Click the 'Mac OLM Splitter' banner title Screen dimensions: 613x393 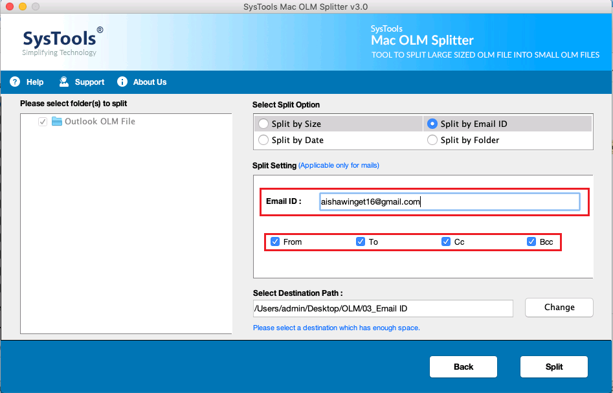[422, 40]
